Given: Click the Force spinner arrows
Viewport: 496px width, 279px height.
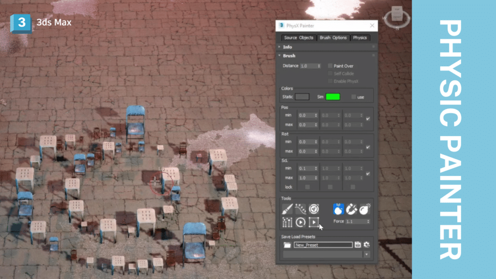Looking at the screenshot, I should (368, 221).
